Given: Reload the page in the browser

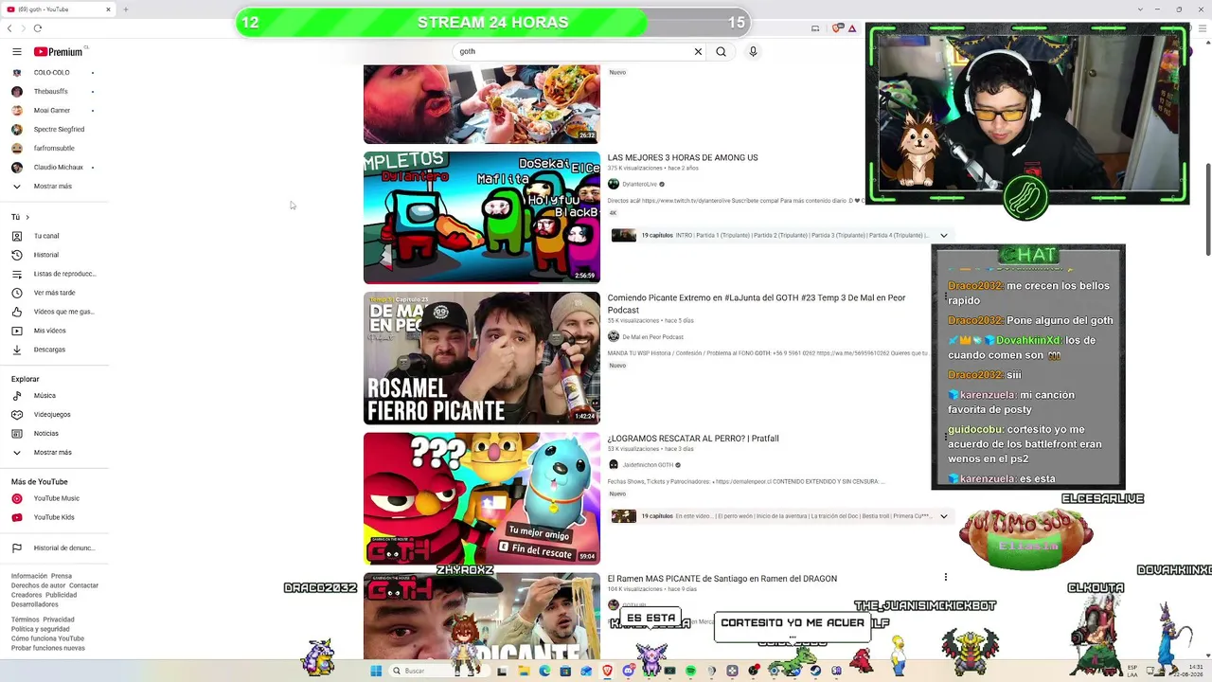Looking at the screenshot, I should point(38,28).
